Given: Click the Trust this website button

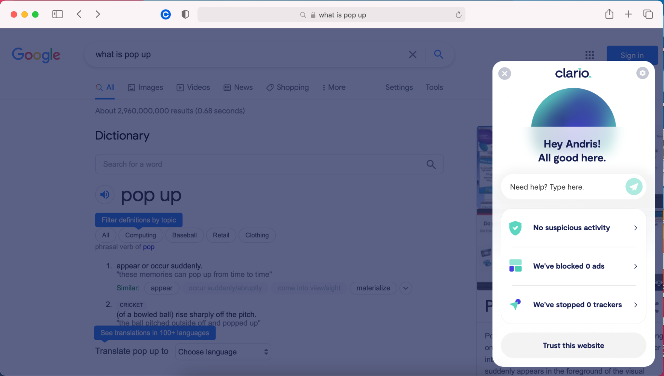Looking at the screenshot, I should pyautogui.click(x=573, y=345).
